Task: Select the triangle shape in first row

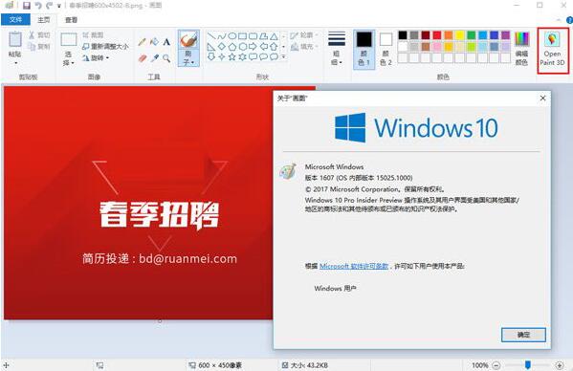Action: tap(275, 36)
